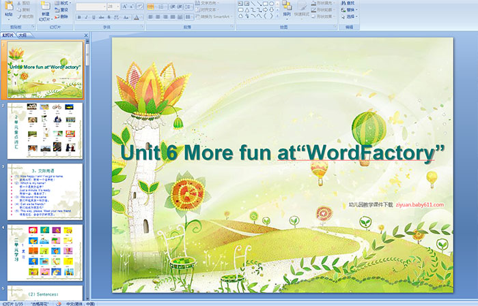Open the Shape Fill (形状填充) color menu
Image resolution: width=478 pixels, height=306 pixels.
(x=322, y=3)
